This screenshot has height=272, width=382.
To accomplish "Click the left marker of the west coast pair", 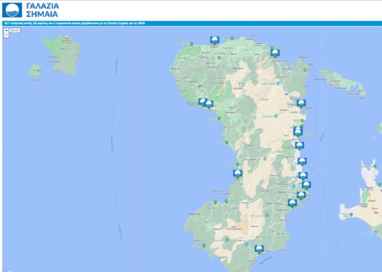I will (x=203, y=102).
